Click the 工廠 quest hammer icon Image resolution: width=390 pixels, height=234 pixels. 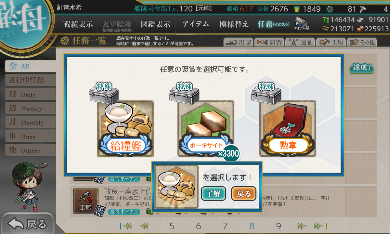tap(85, 201)
